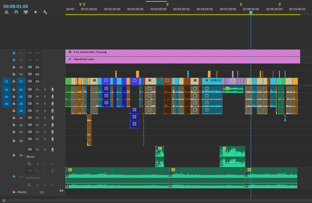This screenshot has height=203, width=312.
Task: Add a marker with the marker icon
Action: point(35,12)
